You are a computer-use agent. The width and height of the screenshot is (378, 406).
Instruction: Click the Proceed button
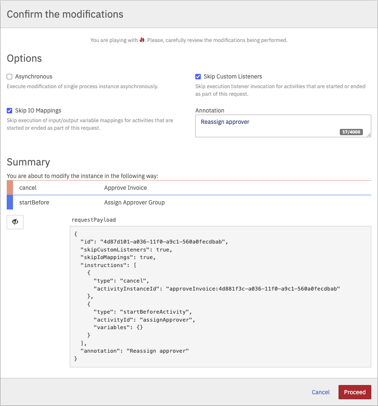tap(354, 392)
